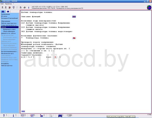Click the question mark help icon in the bottom bar
This screenshot has height=118, width=152.
point(4,115)
